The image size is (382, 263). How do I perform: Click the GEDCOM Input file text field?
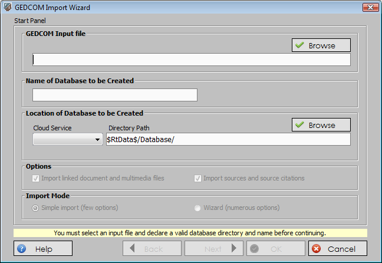[x=191, y=60]
